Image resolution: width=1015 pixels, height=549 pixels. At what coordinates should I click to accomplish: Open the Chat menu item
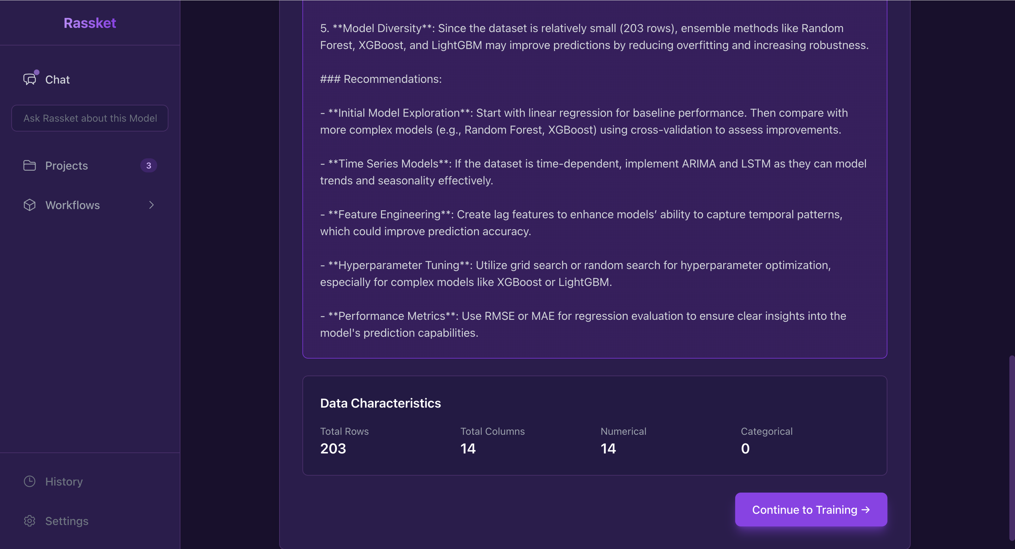click(57, 80)
